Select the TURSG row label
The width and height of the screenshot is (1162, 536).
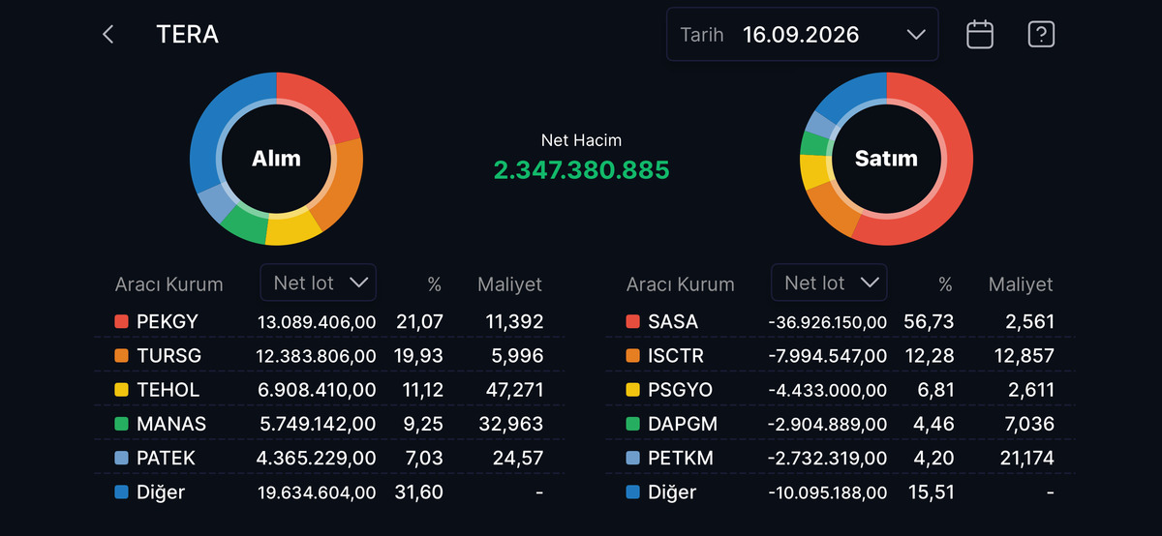[x=169, y=356]
